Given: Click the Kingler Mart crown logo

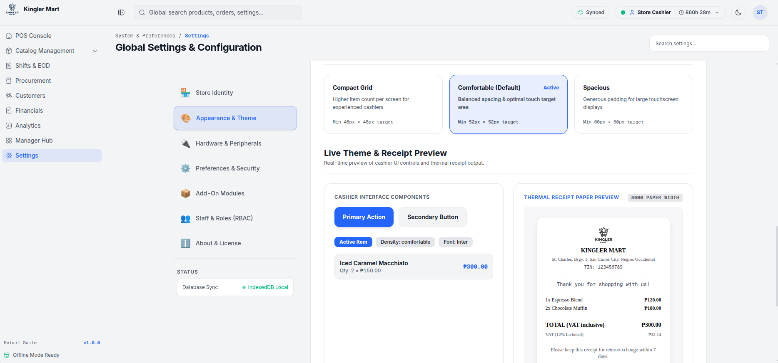Looking at the screenshot, I should (x=12, y=9).
